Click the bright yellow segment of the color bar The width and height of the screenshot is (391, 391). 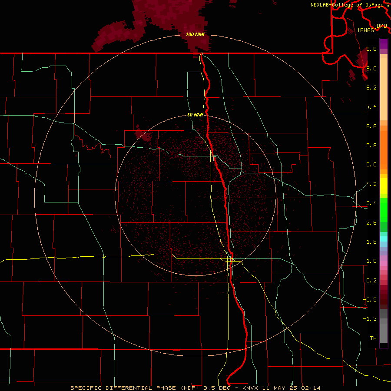[x=384, y=186]
